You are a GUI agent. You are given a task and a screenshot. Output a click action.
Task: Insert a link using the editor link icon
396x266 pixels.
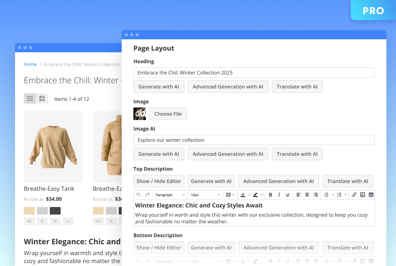[x=354, y=195]
